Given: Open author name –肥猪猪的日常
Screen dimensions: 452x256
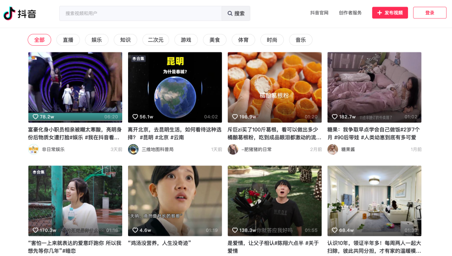Looking at the screenshot, I should point(257,149).
